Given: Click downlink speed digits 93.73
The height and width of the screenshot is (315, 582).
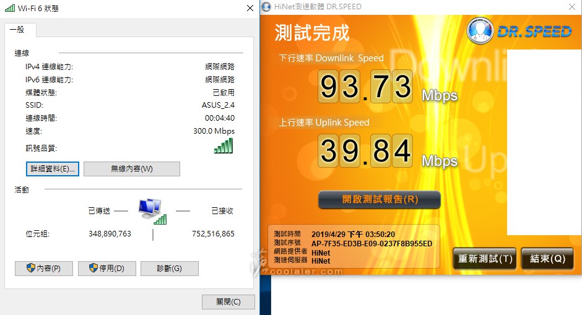Looking at the screenshot, I should click(365, 87).
